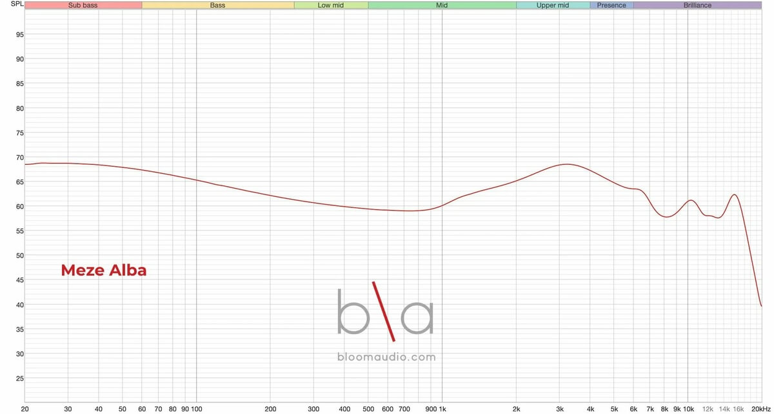Choose the Mid frequency band header
Viewport: 774px width, 414px height.
tap(442, 5)
